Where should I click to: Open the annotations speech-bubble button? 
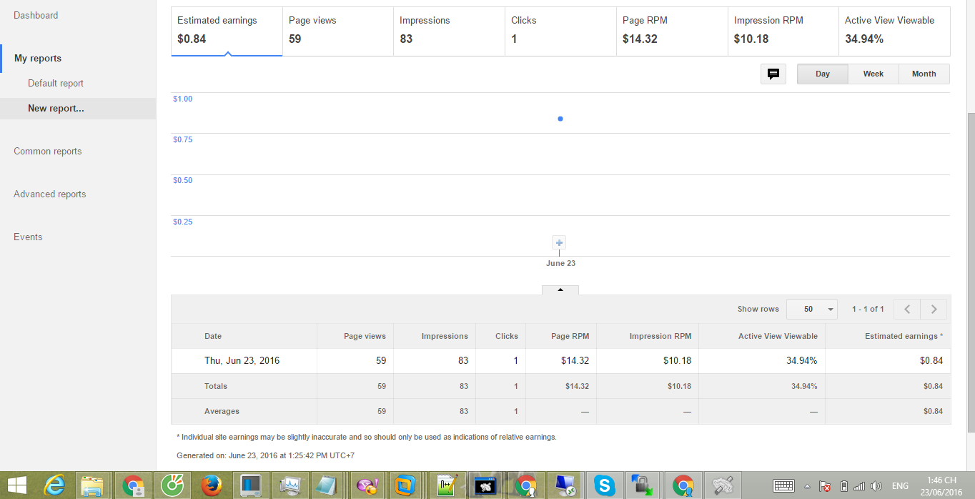(x=773, y=74)
